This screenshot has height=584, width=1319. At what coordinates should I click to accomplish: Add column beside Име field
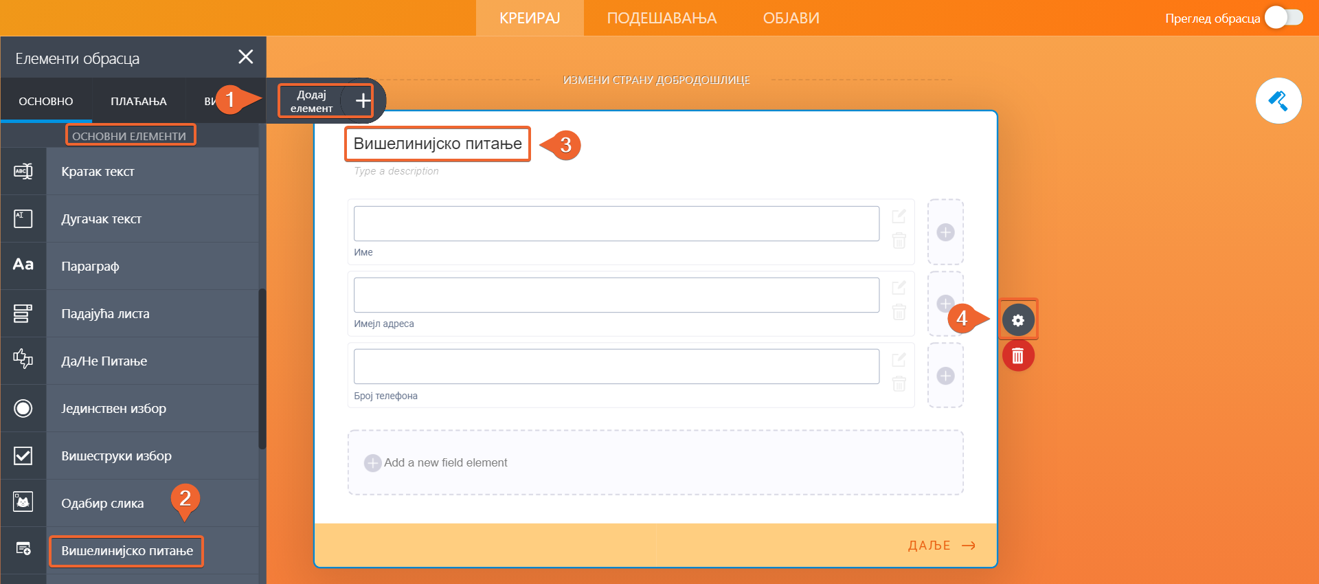point(945,232)
